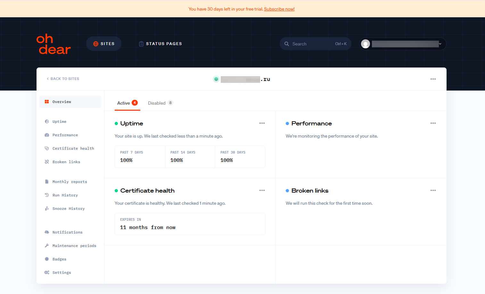This screenshot has width=485, height=294.
Task: Open the Settings gears icon
Action: pos(47,273)
